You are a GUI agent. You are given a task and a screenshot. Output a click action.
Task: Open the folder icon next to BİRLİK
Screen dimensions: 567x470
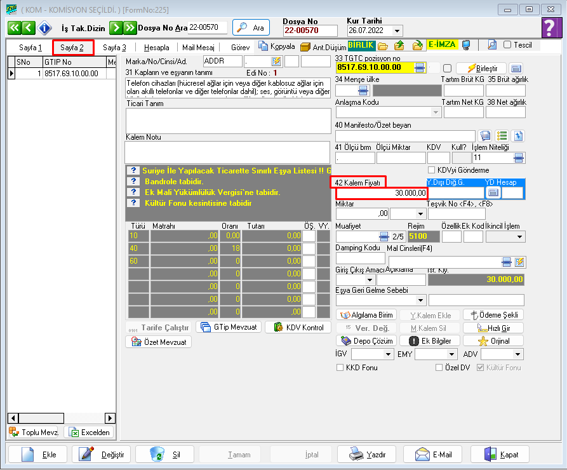tap(383, 46)
